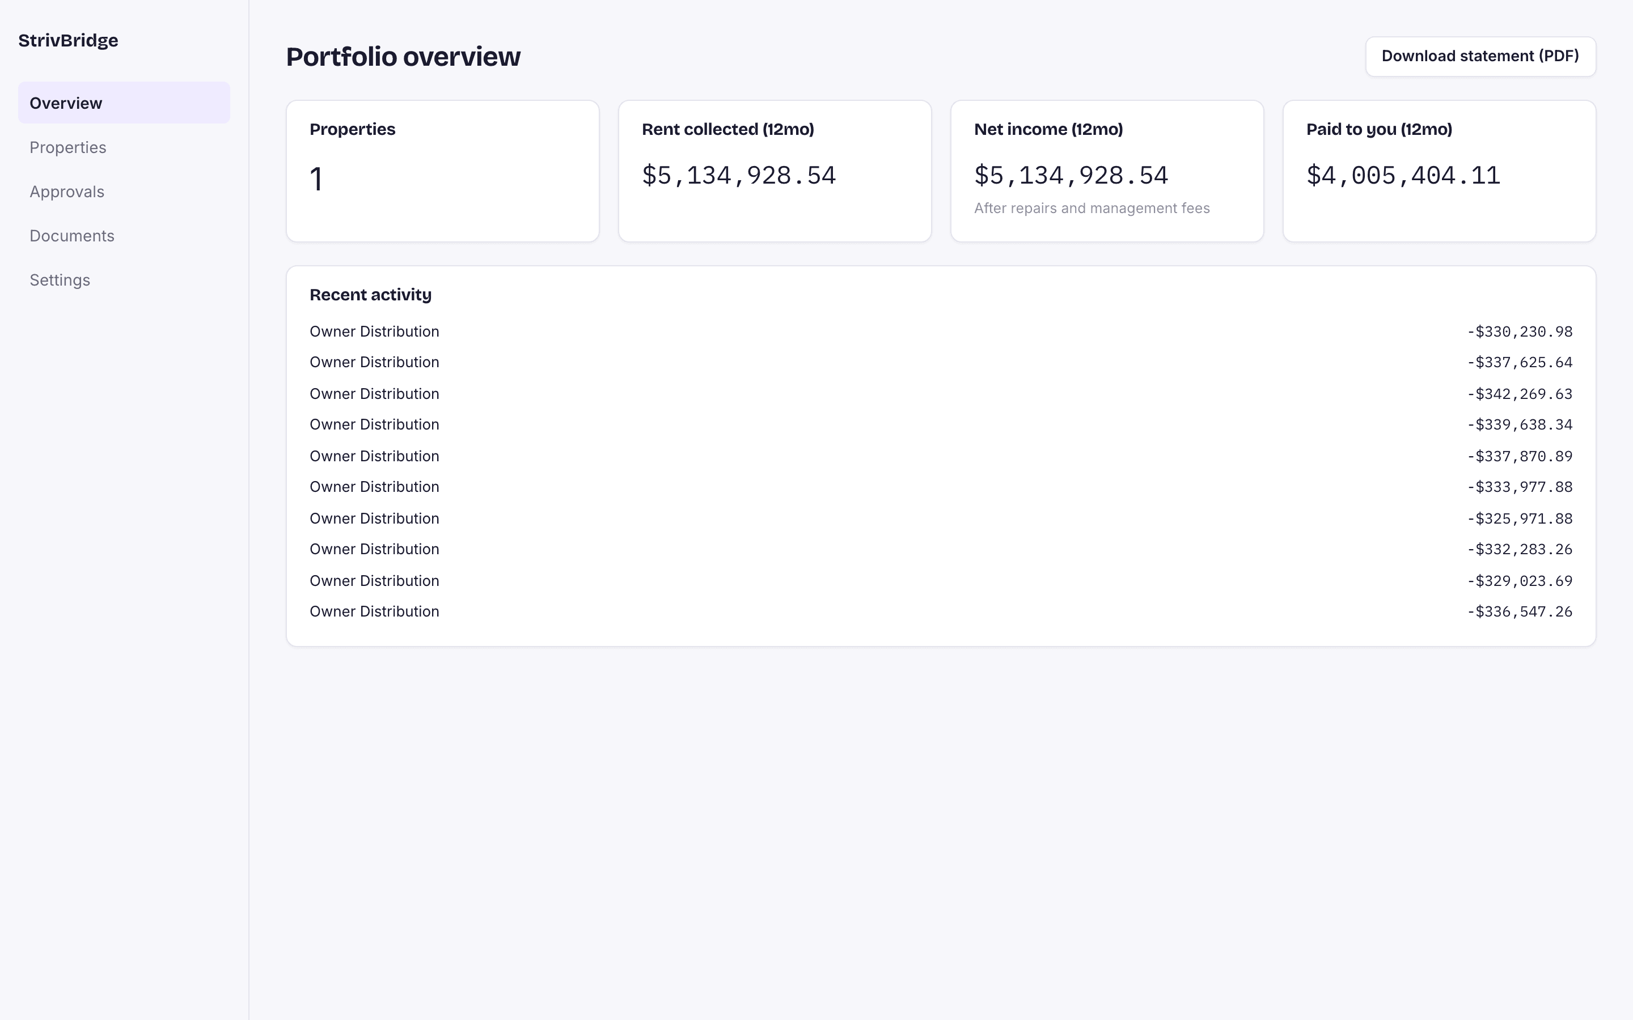Click the -$325,971.88 distribution amount
Viewport: 1633px width, 1020px height.
[x=1520, y=518]
